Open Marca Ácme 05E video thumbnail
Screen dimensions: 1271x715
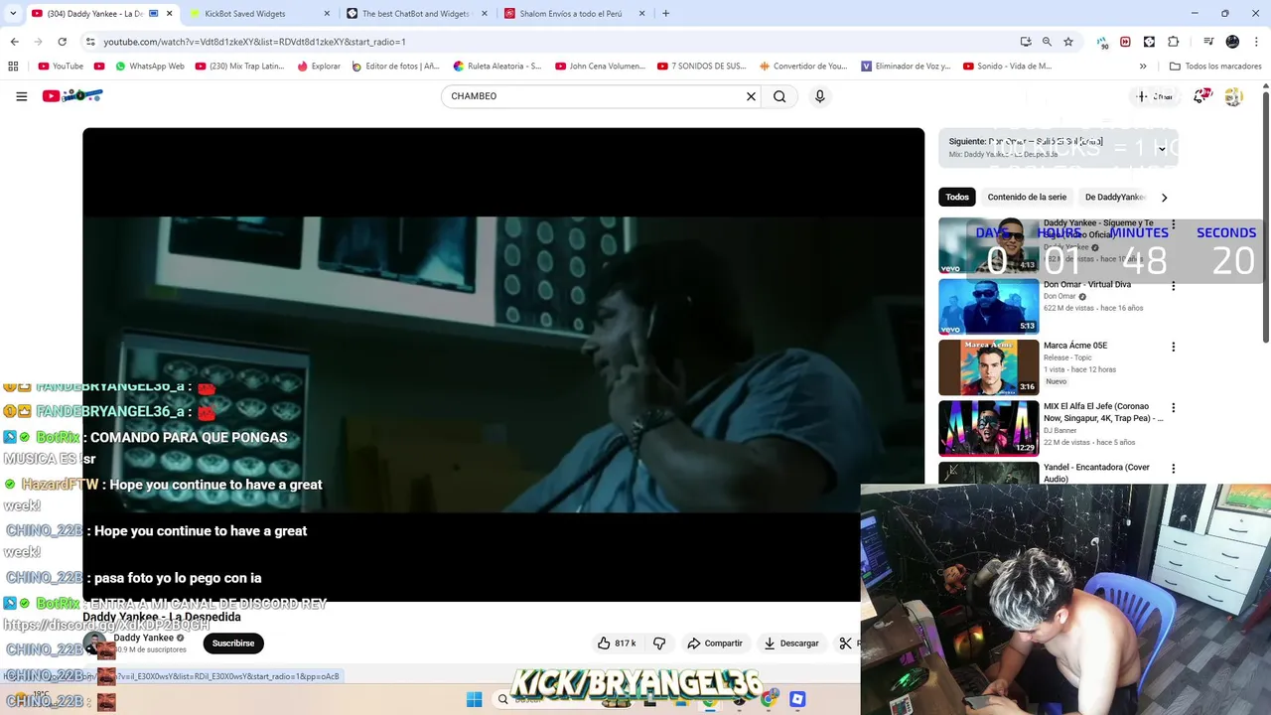[x=989, y=367]
